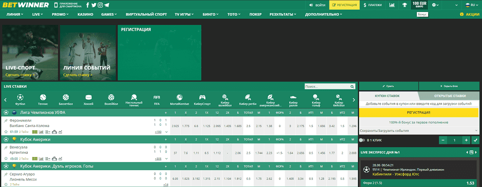Open the БИНГО menu
Image resolution: width=482 pixels, height=187 pixels.
point(210,14)
